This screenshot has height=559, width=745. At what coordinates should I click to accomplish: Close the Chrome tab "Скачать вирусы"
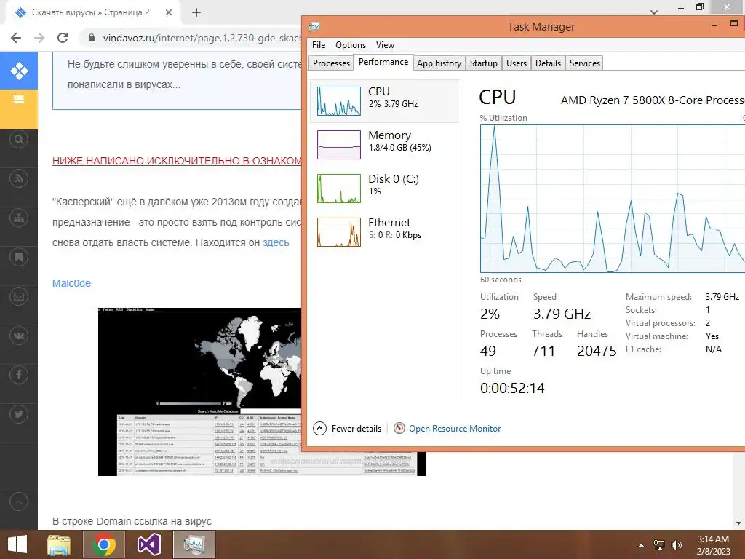[x=169, y=12]
